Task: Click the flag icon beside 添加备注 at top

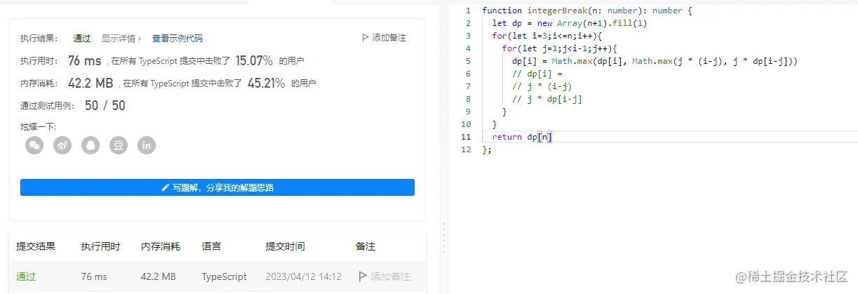Action: tap(365, 38)
